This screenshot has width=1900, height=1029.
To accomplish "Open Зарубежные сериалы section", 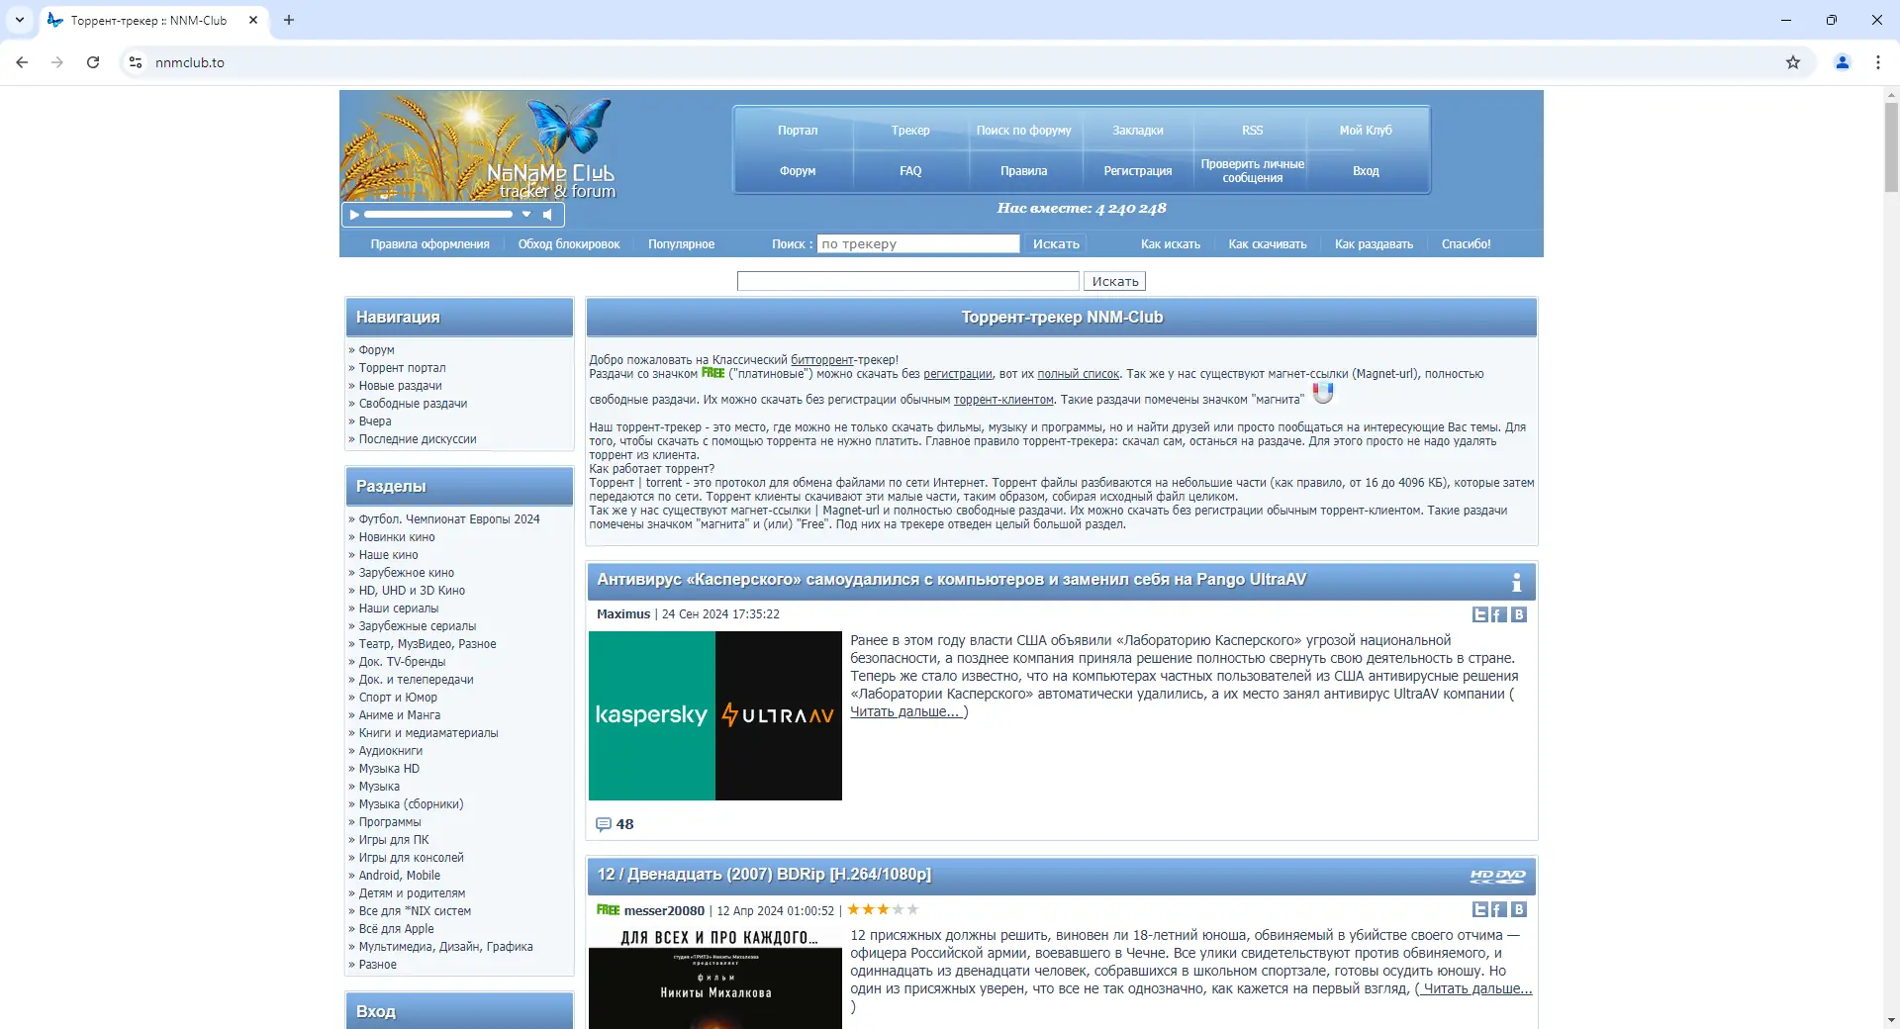I will coord(418,626).
